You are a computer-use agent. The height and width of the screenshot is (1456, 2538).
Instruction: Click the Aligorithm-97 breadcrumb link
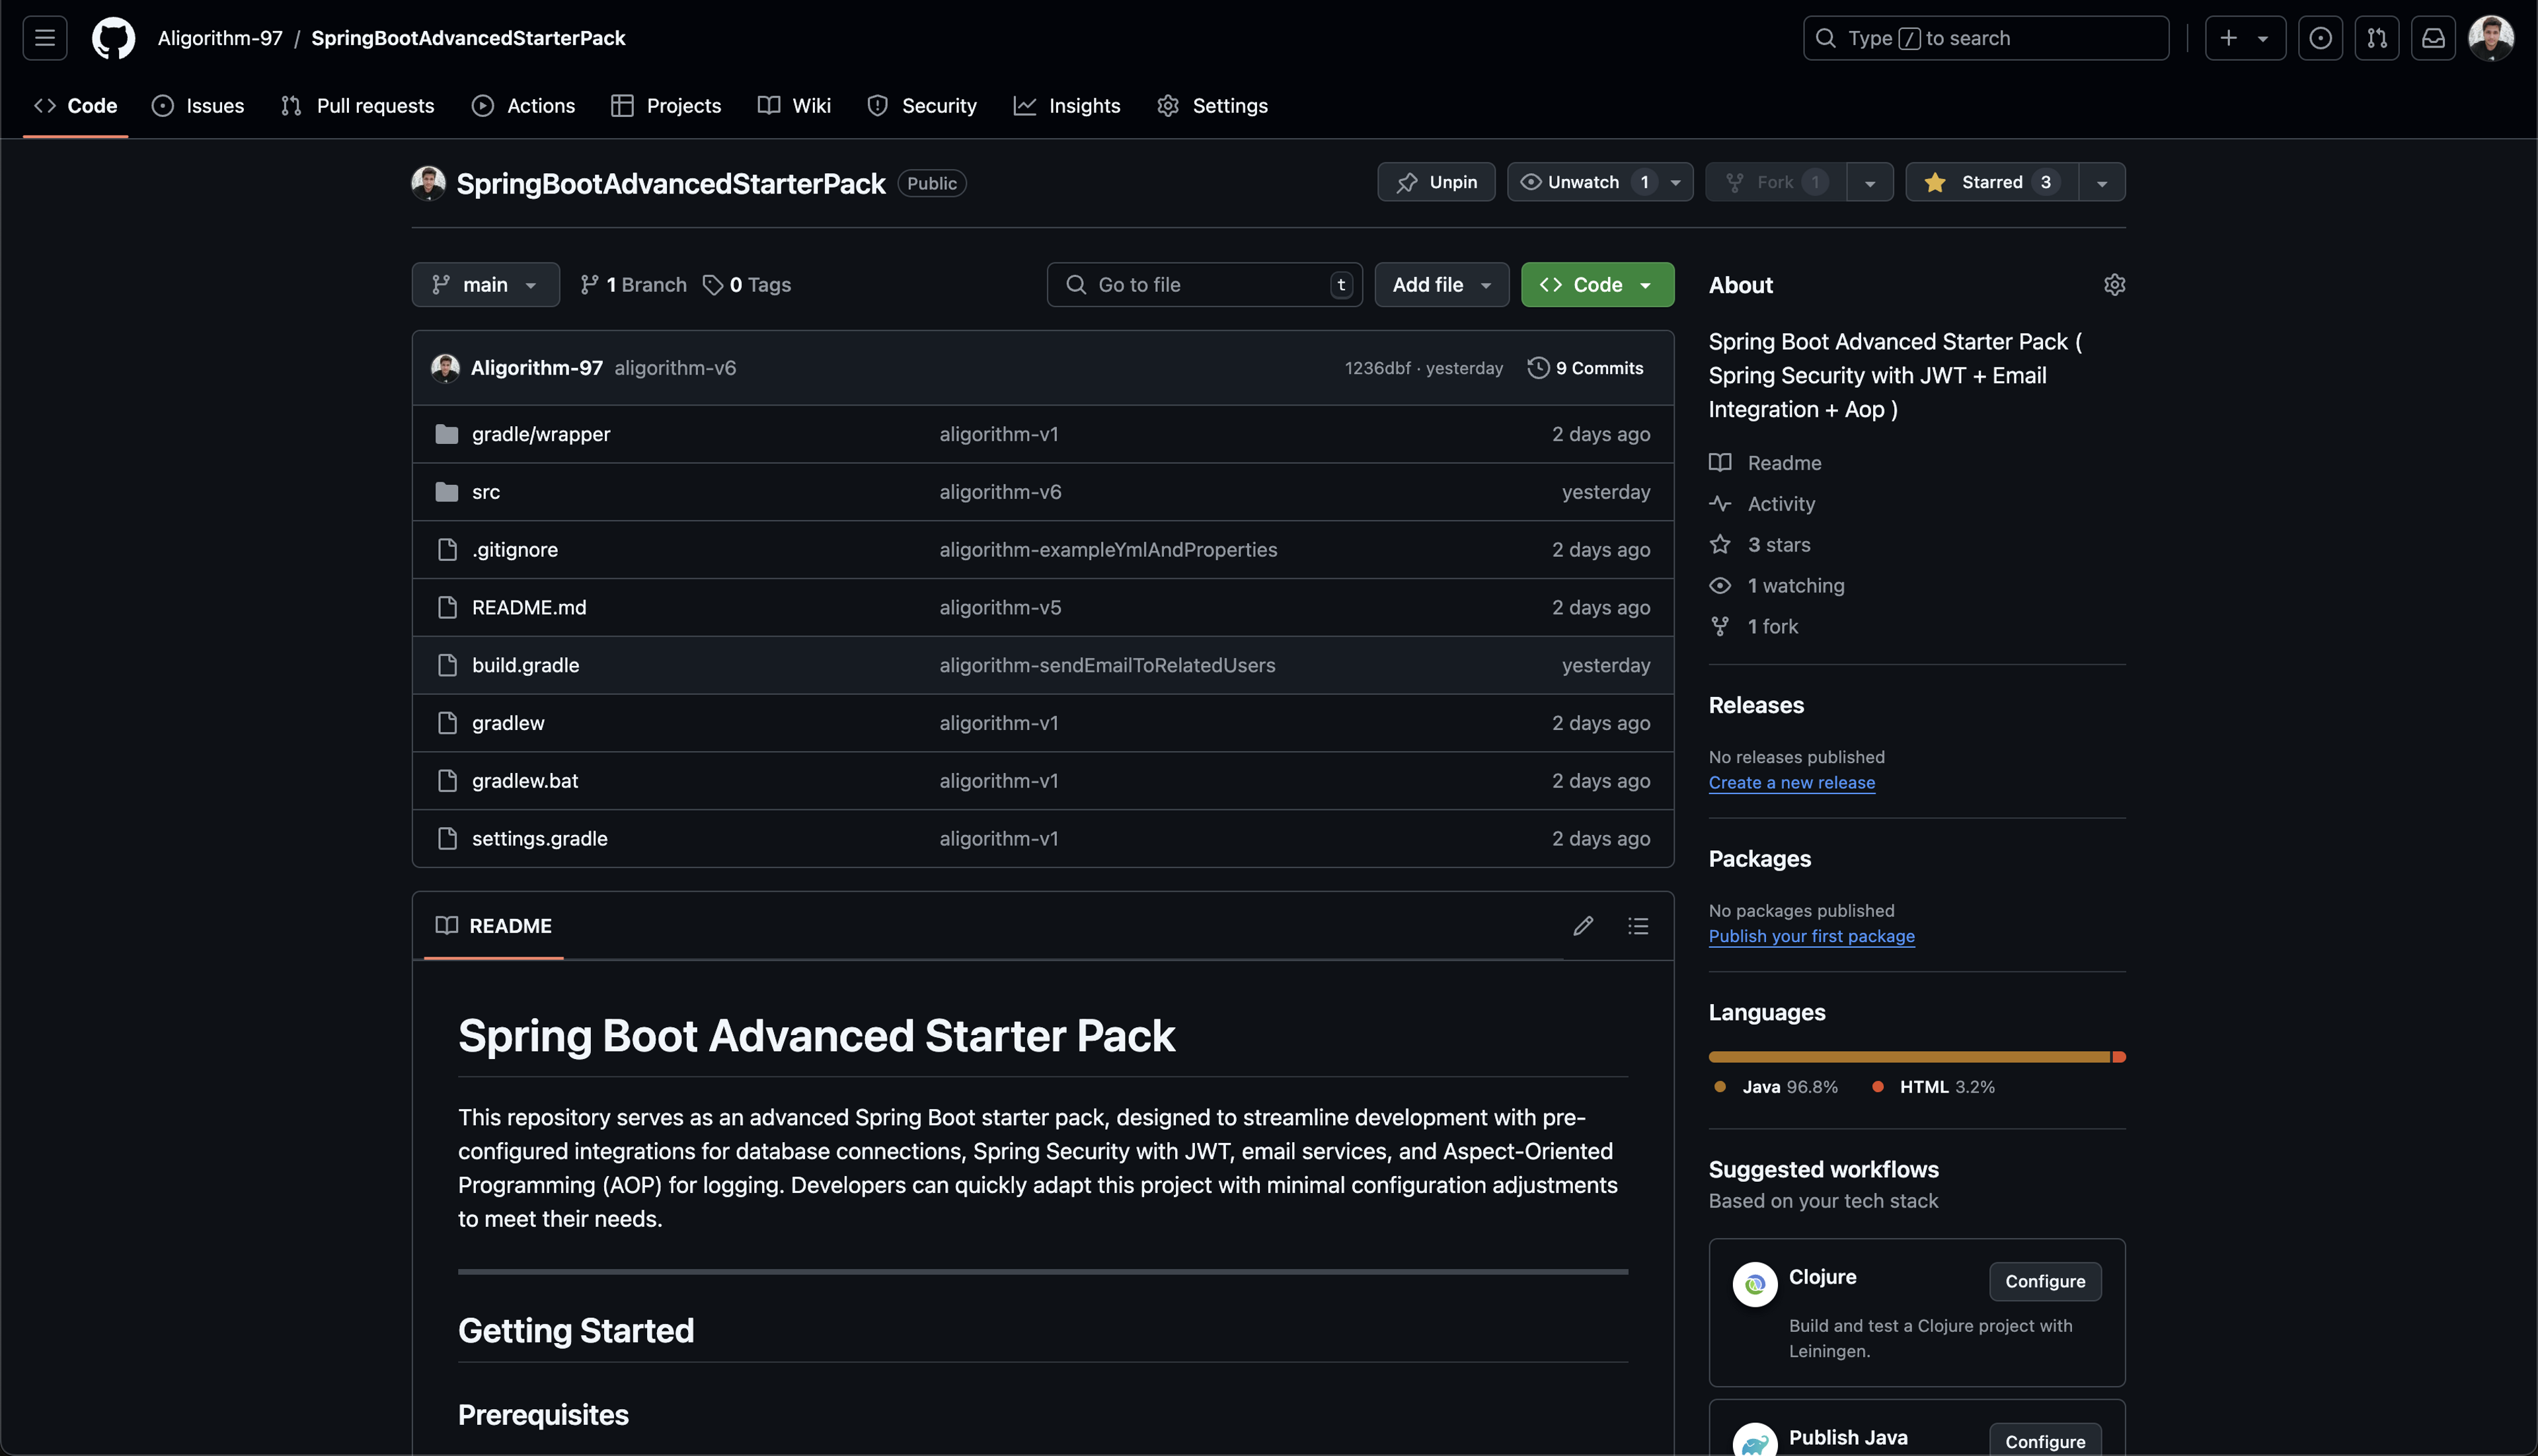[x=220, y=38]
